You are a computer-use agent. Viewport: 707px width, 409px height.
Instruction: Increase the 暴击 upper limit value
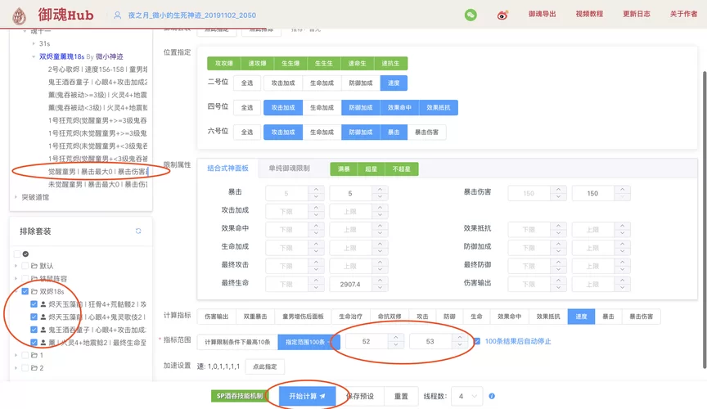pyautogui.click(x=381, y=190)
